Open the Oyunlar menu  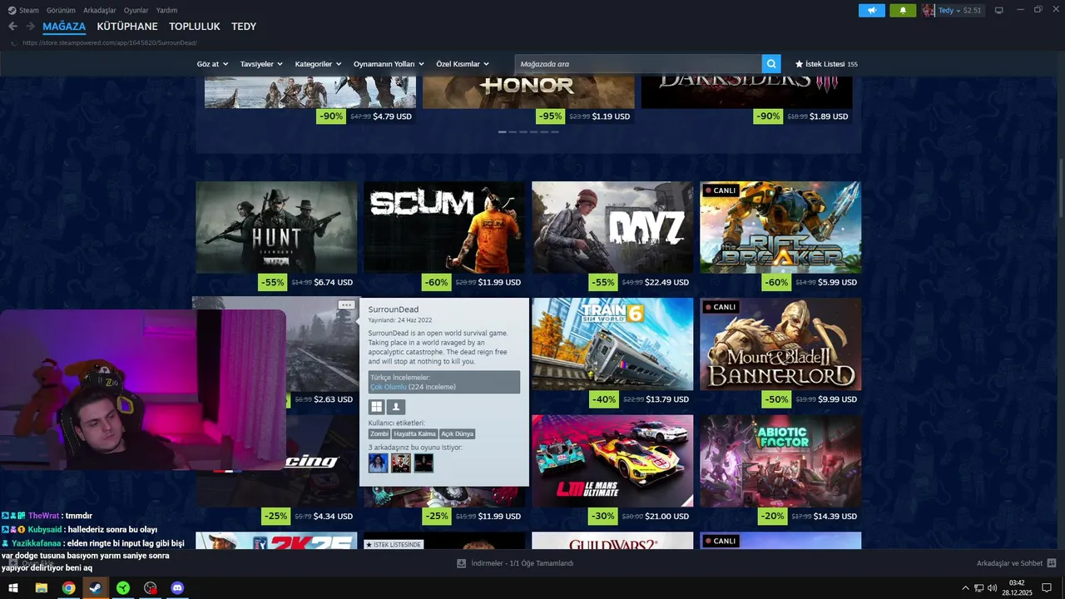[x=136, y=10]
